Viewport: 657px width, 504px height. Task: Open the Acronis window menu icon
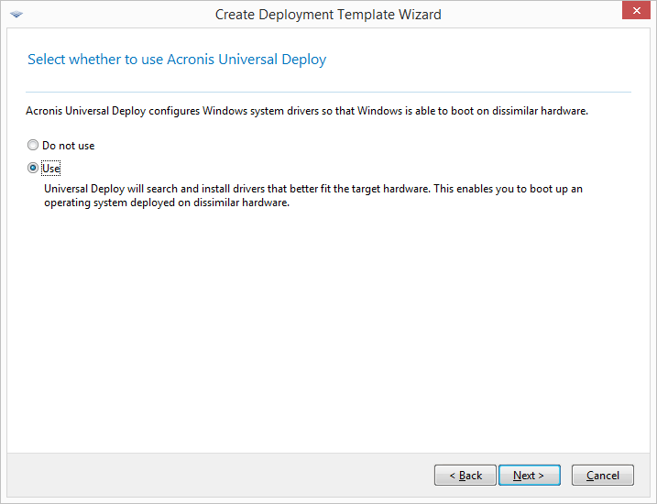click(x=16, y=15)
